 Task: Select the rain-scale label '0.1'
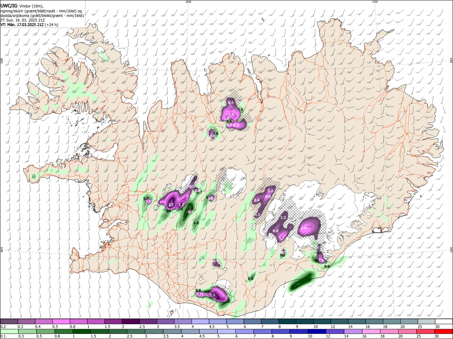(x=3, y=337)
